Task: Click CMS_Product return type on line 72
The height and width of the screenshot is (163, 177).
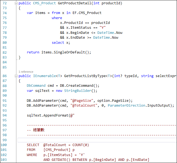Action: 44,3
